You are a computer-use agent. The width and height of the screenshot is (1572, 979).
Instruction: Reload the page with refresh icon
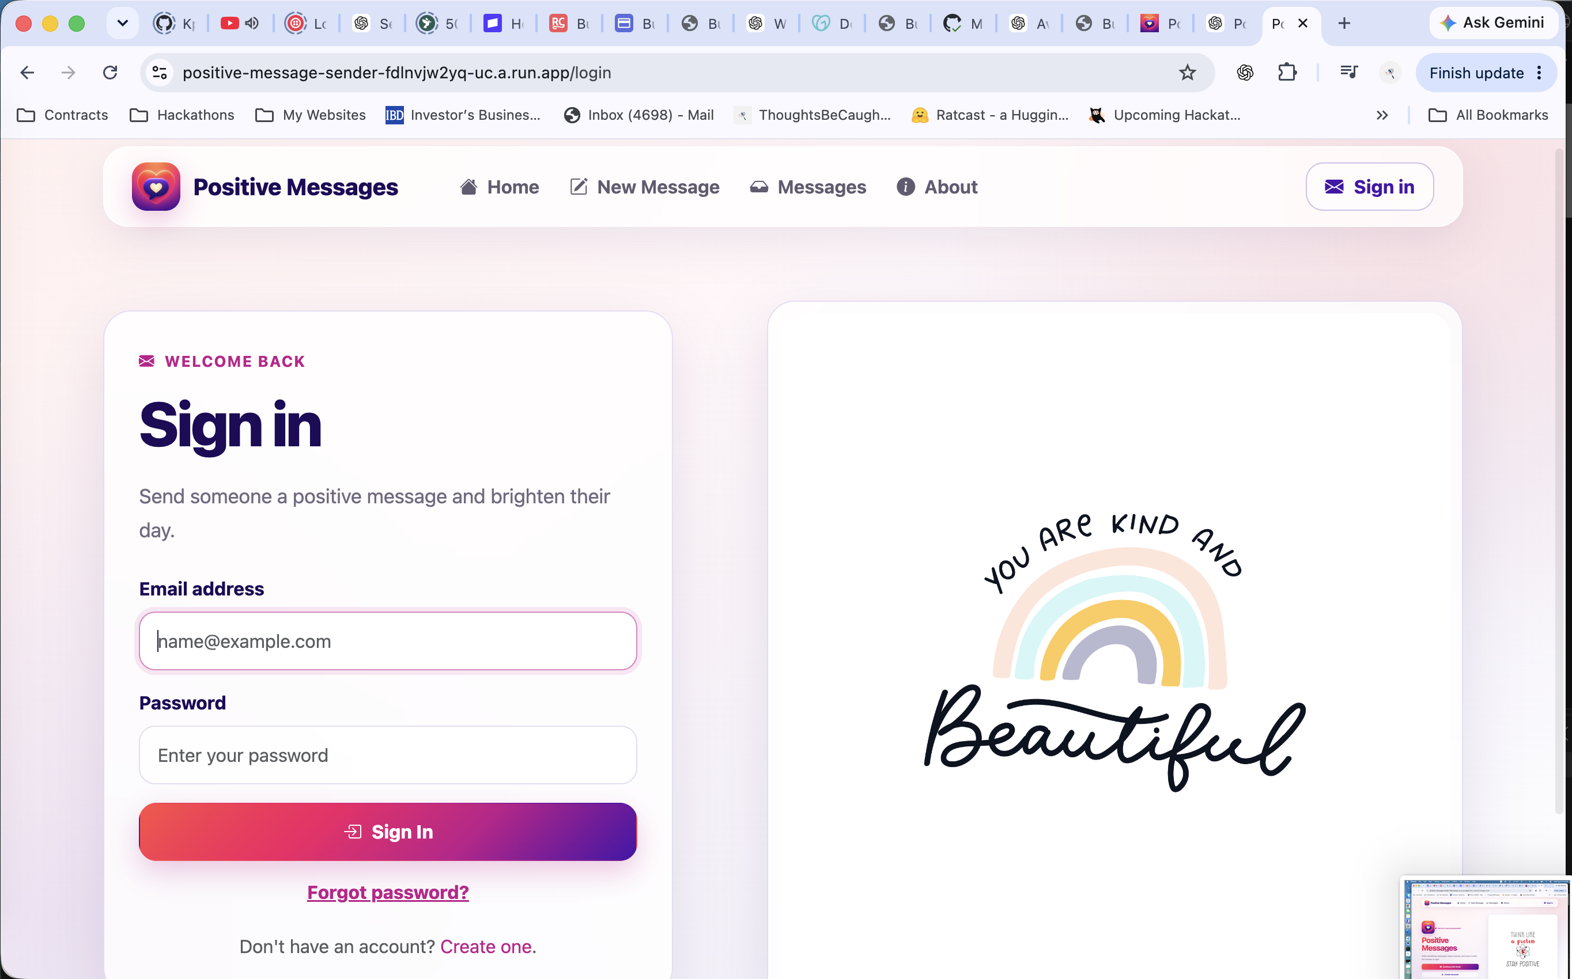click(110, 73)
